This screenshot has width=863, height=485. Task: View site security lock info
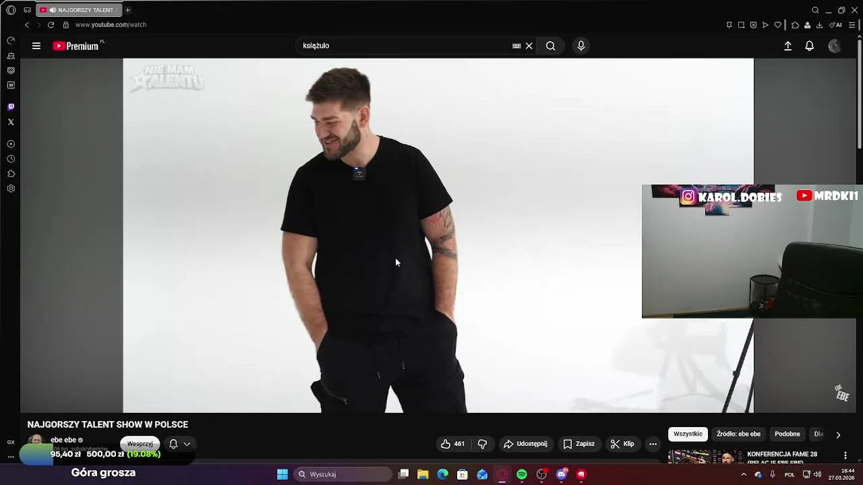(x=65, y=25)
